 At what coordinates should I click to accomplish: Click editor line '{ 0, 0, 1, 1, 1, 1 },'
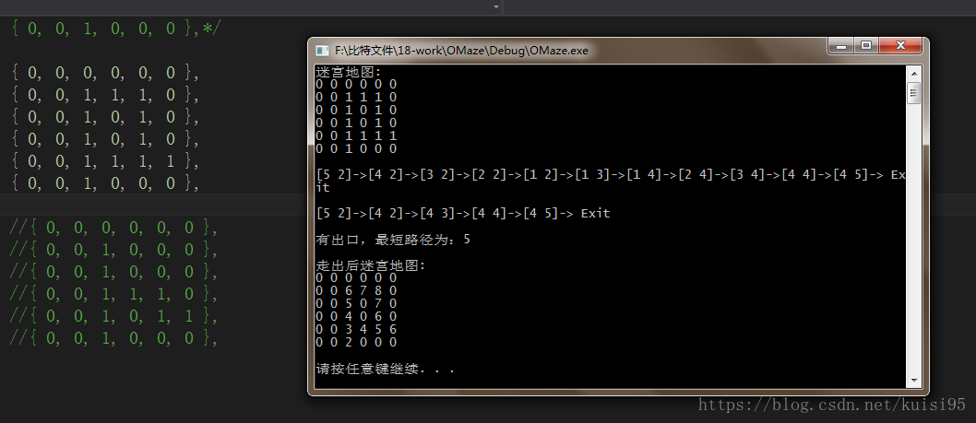[x=105, y=162]
